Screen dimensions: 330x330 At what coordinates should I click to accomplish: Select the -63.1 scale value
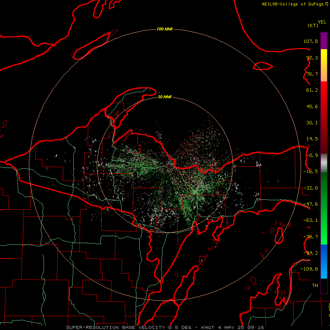coord(311,220)
